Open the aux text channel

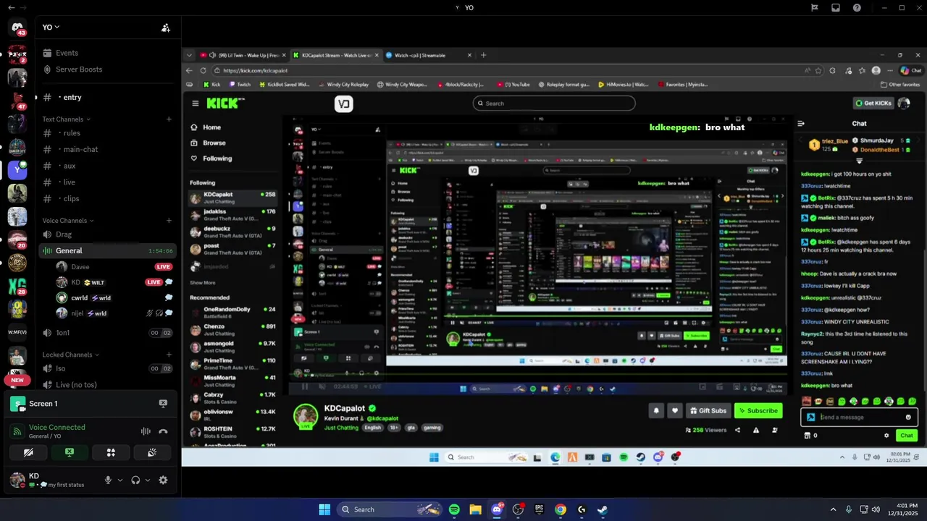point(106,166)
